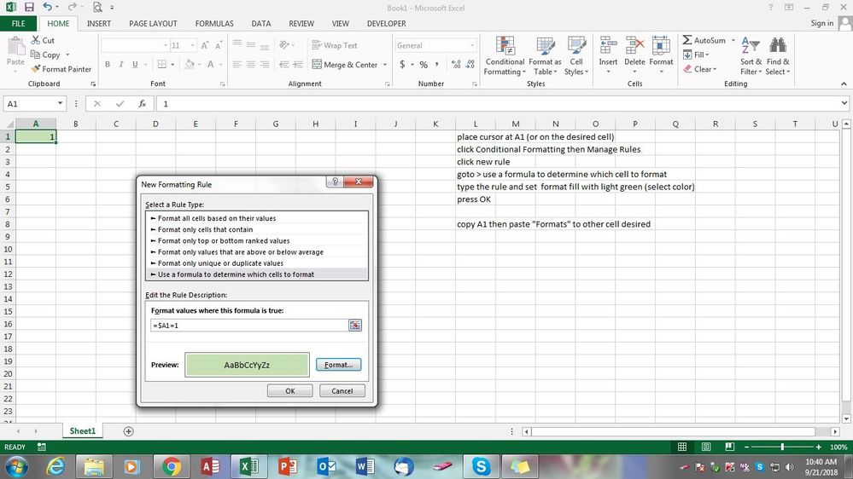Screen dimensions: 853x479
Task: Collapse the ribbon with the arrow
Action: click(844, 84)
